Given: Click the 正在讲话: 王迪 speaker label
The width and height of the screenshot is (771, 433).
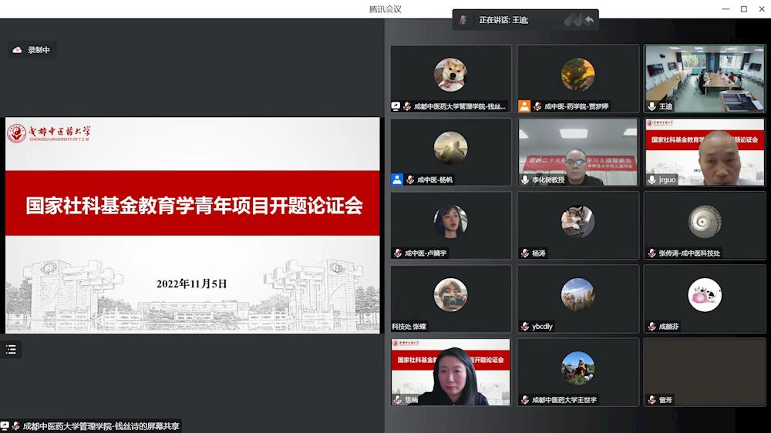Looking at the screenshot, I should (x=503, y=20).
